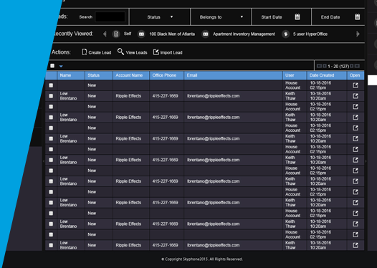
Task: Advance recently viewed list with right arrow
Action: tap(358, 34)
